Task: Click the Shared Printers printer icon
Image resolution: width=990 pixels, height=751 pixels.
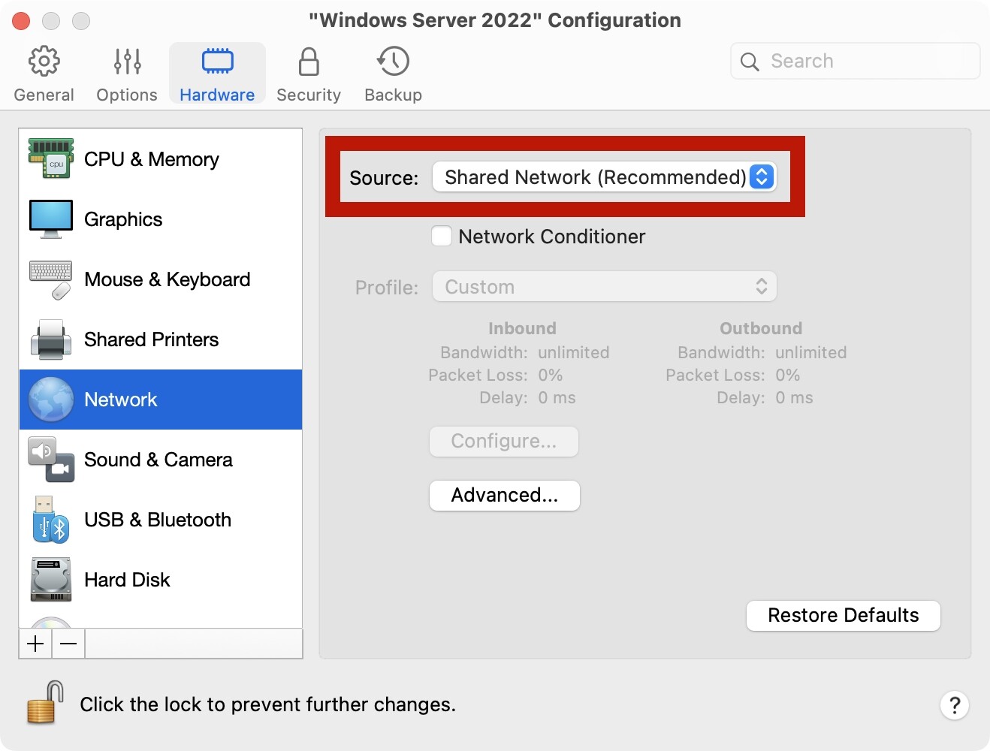Action: click(x=51, y=339)
